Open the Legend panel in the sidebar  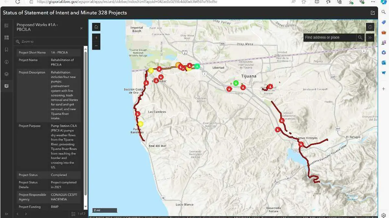coord(6,26)
